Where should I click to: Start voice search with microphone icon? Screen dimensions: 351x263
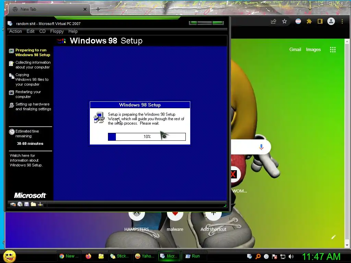pos(261,147)
